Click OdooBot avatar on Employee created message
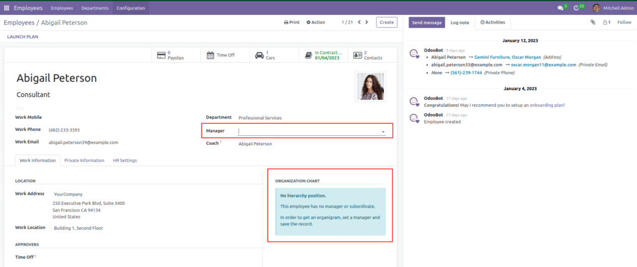 [414, 118]
